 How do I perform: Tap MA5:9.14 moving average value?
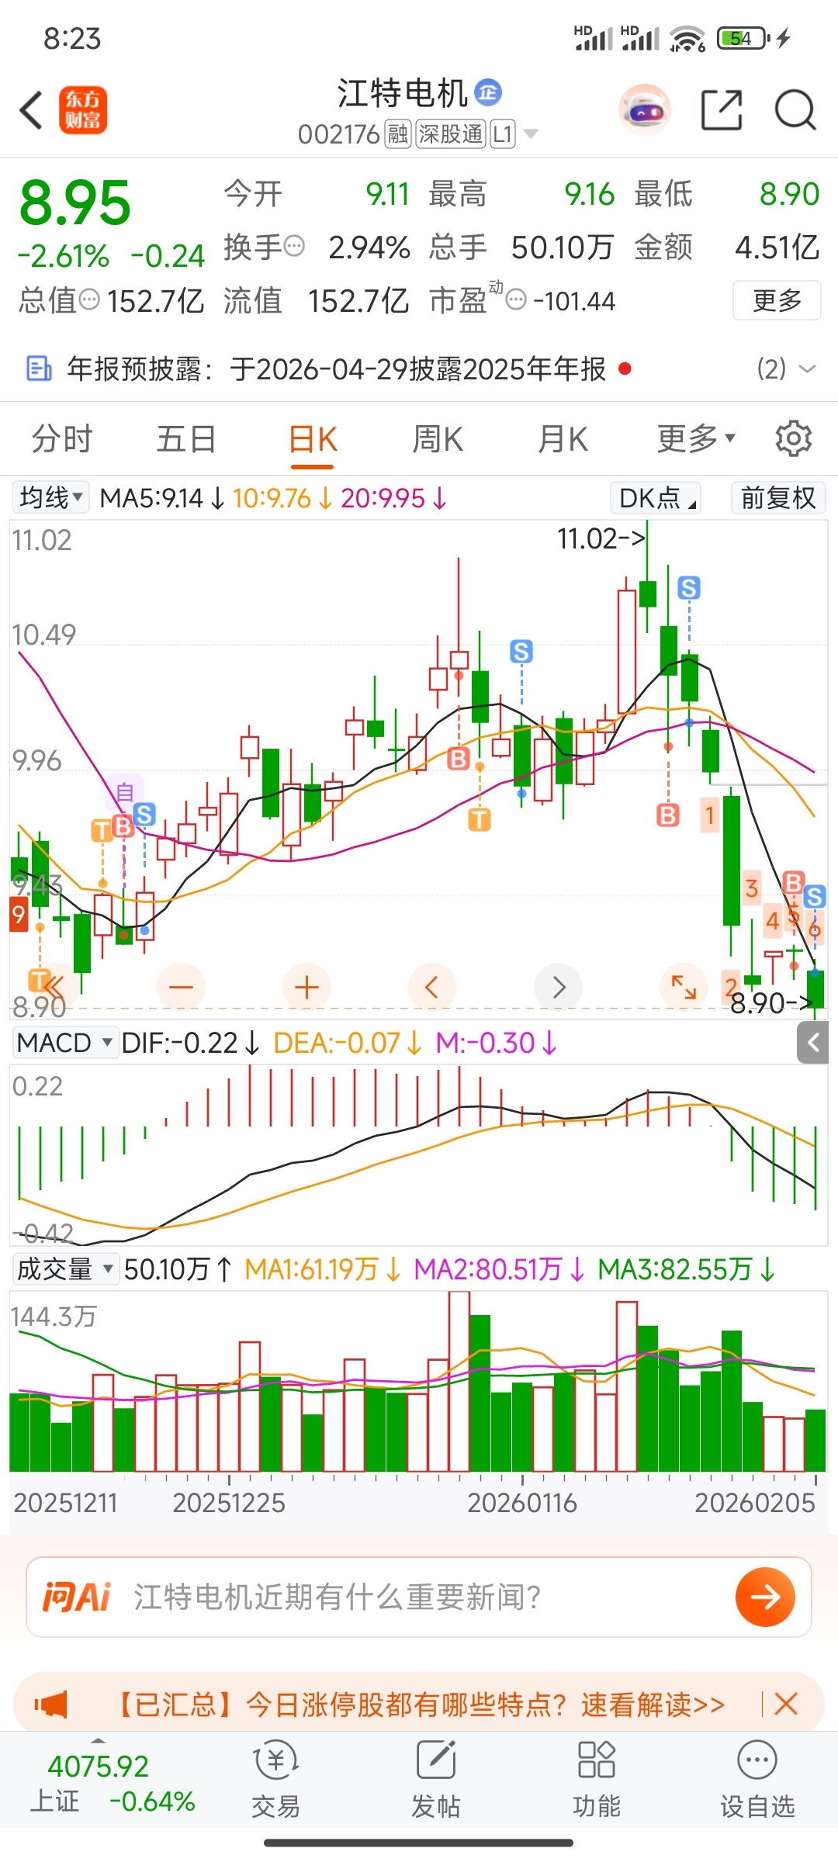pos(162,497)
